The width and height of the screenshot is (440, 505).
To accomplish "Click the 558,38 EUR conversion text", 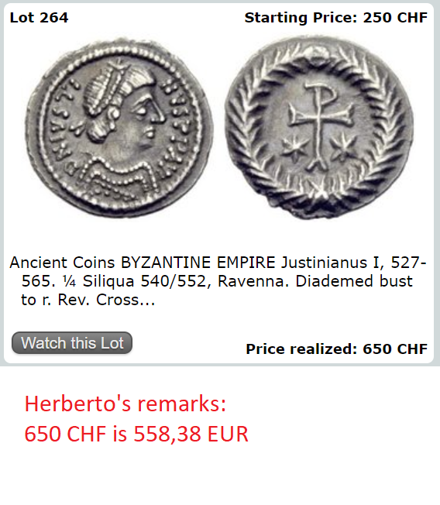I will click(191, 434).
